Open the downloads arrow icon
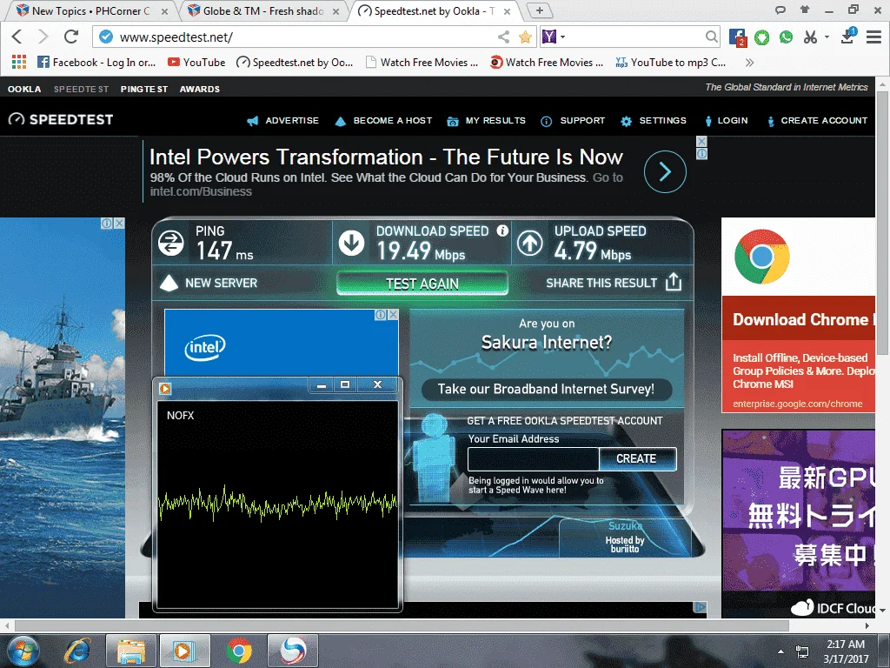890x668 pixels. (x=848, y=37)
